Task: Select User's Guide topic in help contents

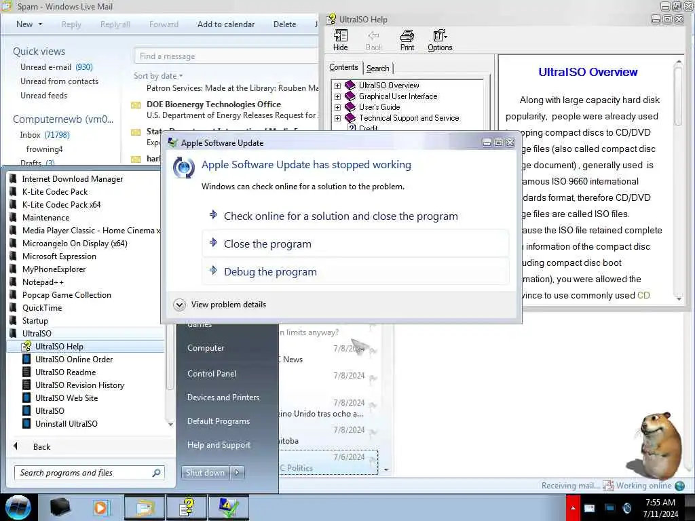Action: pos(379,107)
